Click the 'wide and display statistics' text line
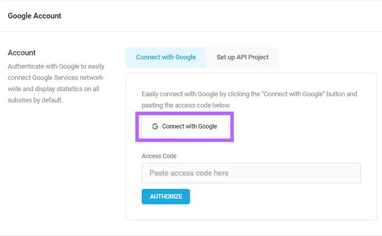The width and height of the screenshot is (382, 236). tap(53, 89)
